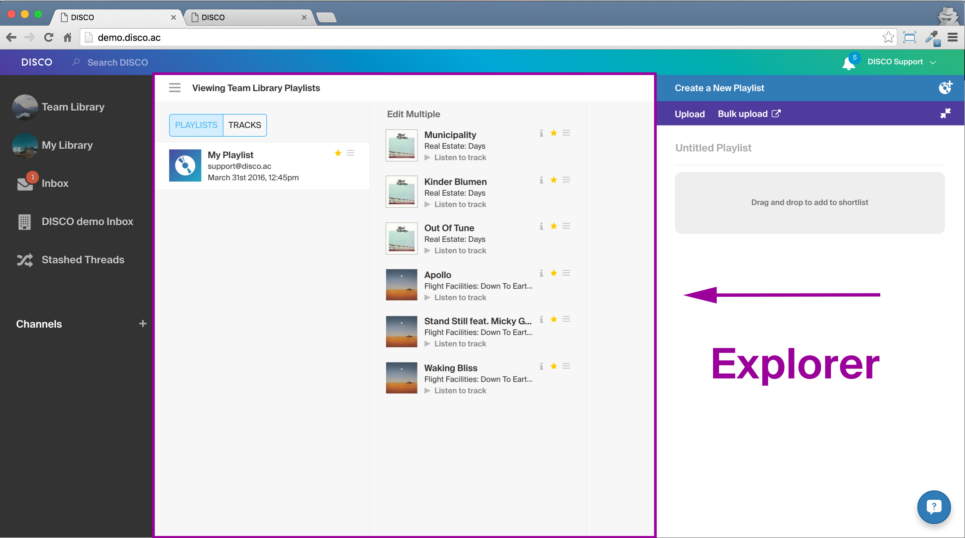Open the notifications bell icon
Viewport: 965px width, 538px height.
(x=848, y=63)
